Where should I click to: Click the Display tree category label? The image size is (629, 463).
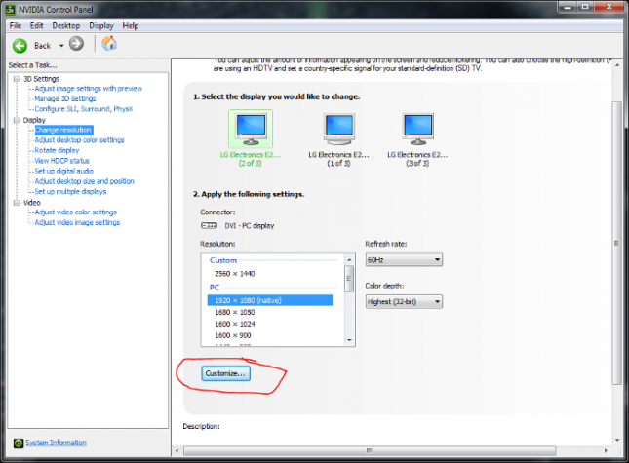tap(34, 120)
